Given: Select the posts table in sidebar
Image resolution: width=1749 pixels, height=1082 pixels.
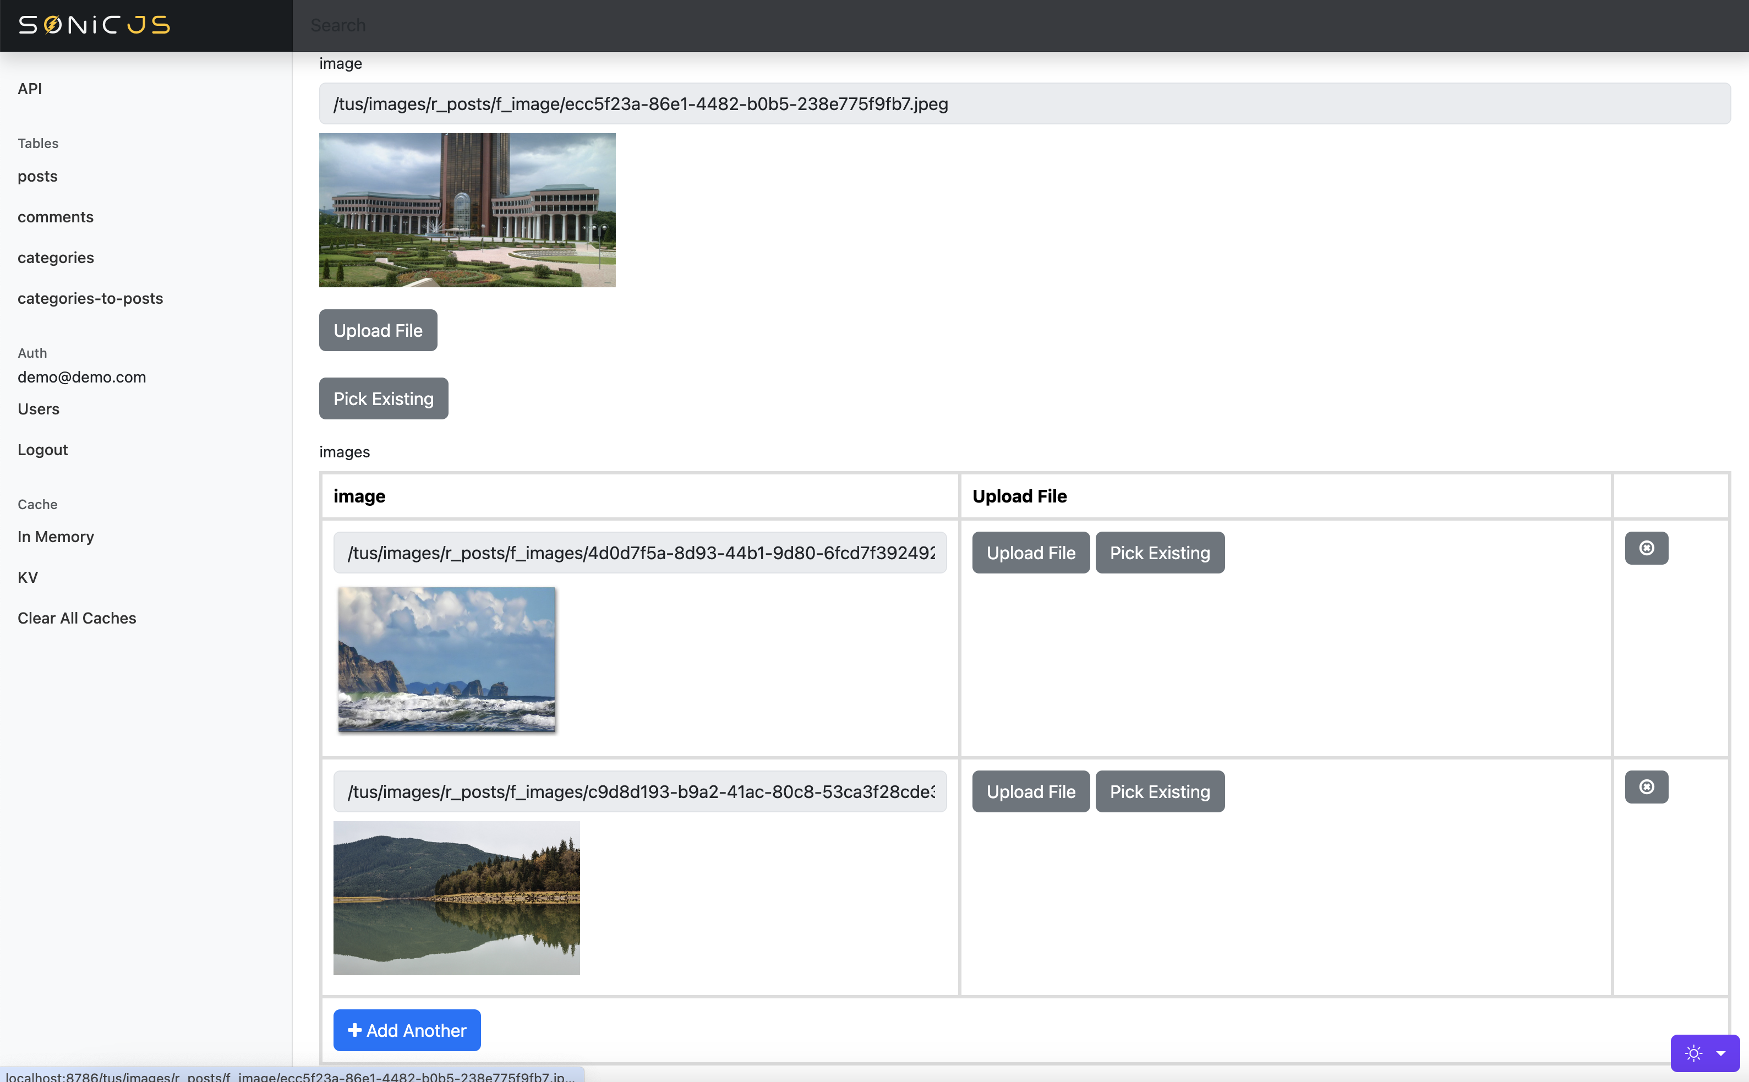Looking at the screenshot, I should [x=37, y=176].
